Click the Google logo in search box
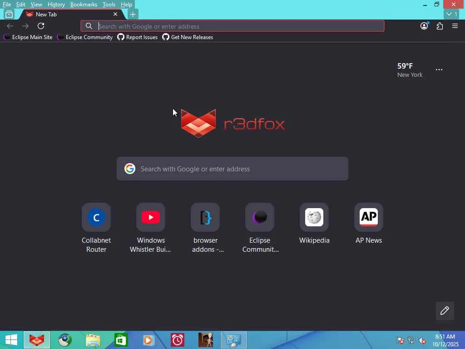Viewport: 465px width, 349px height. [x=129, y=169]
